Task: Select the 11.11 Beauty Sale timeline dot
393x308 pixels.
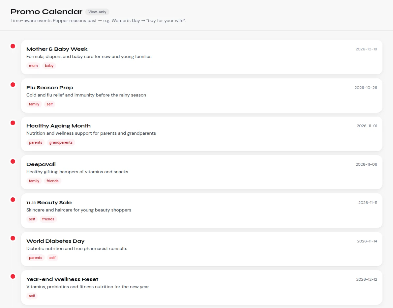Action: click(x=13, y=200)
